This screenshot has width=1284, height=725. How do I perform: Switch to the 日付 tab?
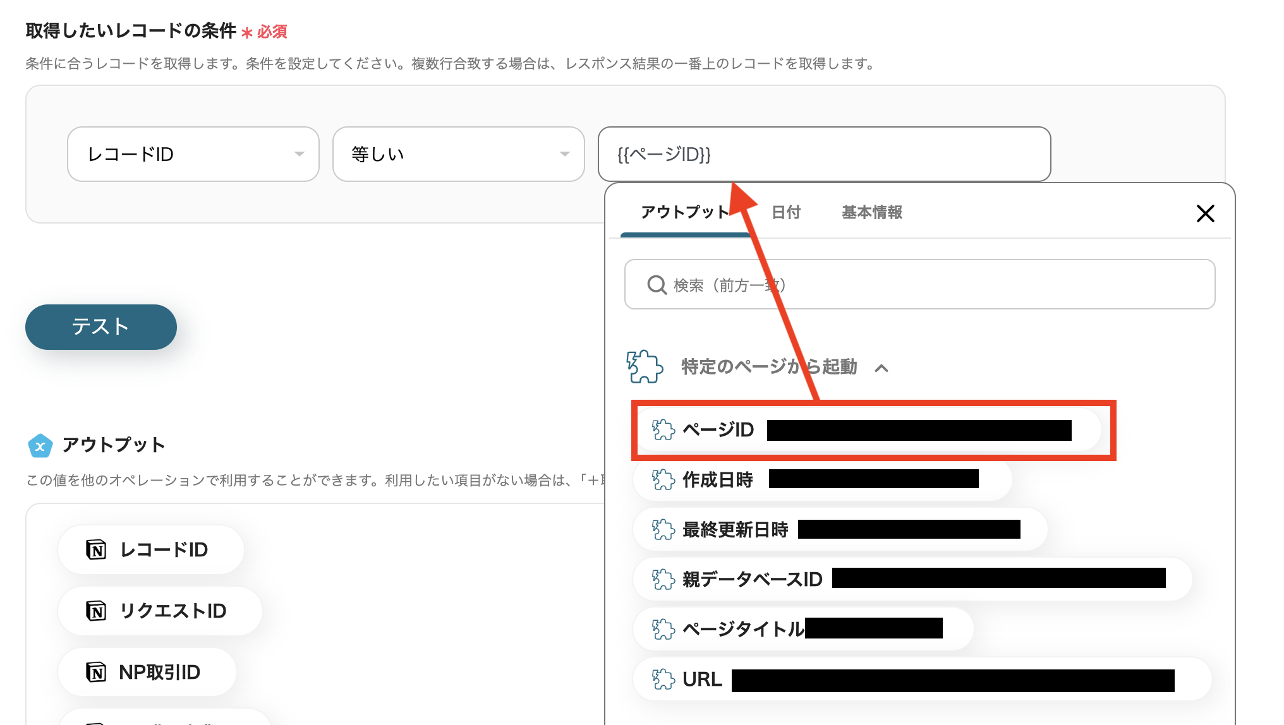tap(786, 212)
